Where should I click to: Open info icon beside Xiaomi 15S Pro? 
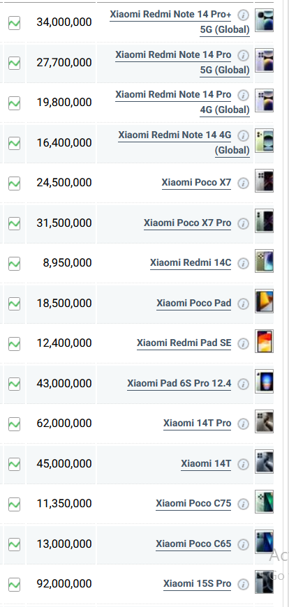pyautogui.click(x=243, y=584)
